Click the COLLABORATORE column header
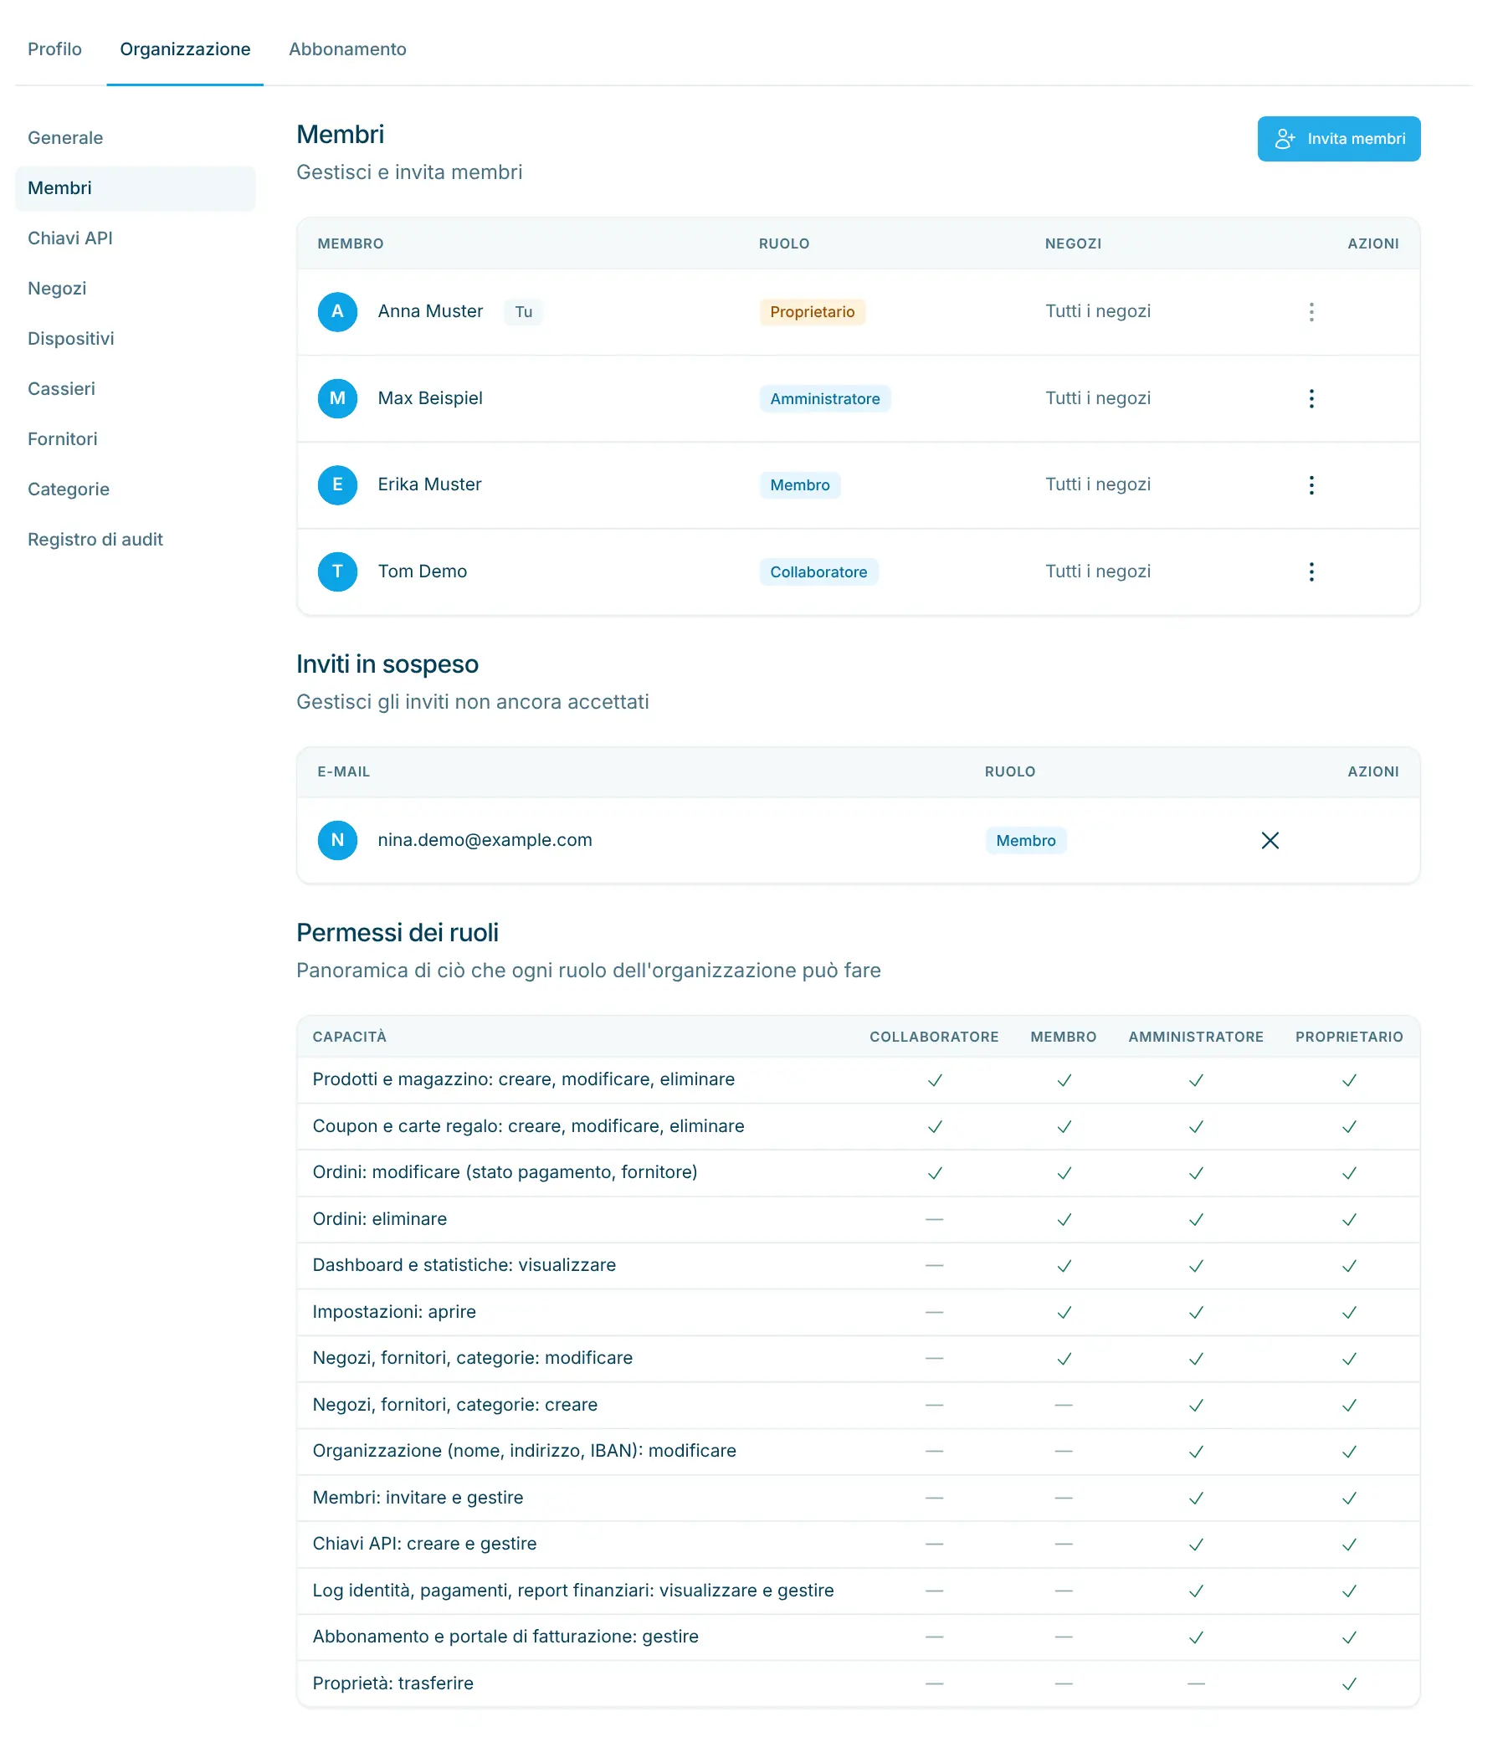 tap(933, 1037)
